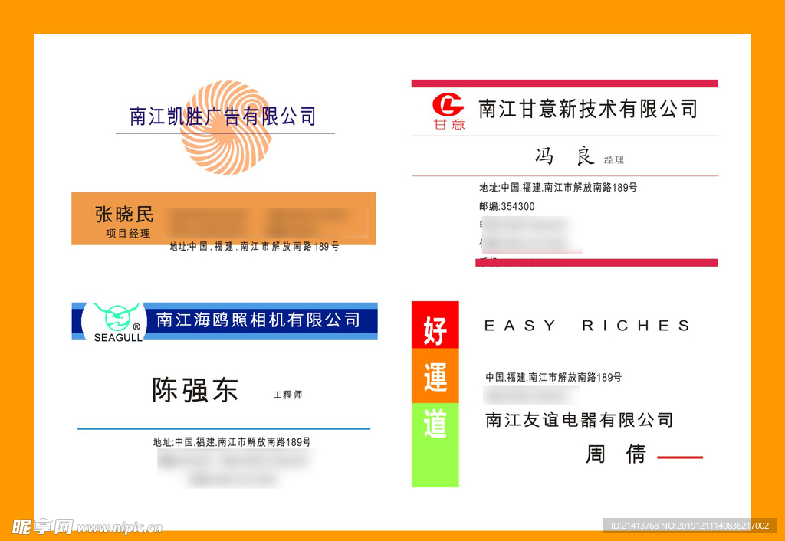Screen dimensions: 785x541
Task: Select the EASY RICHES heading text
Action: pos(587,326)
